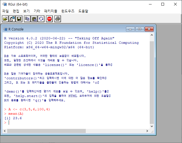Image resolution: width=182 pixels, height=143 pixels.
Task: Open the 도움말 menu
Action: pos(83,11)
